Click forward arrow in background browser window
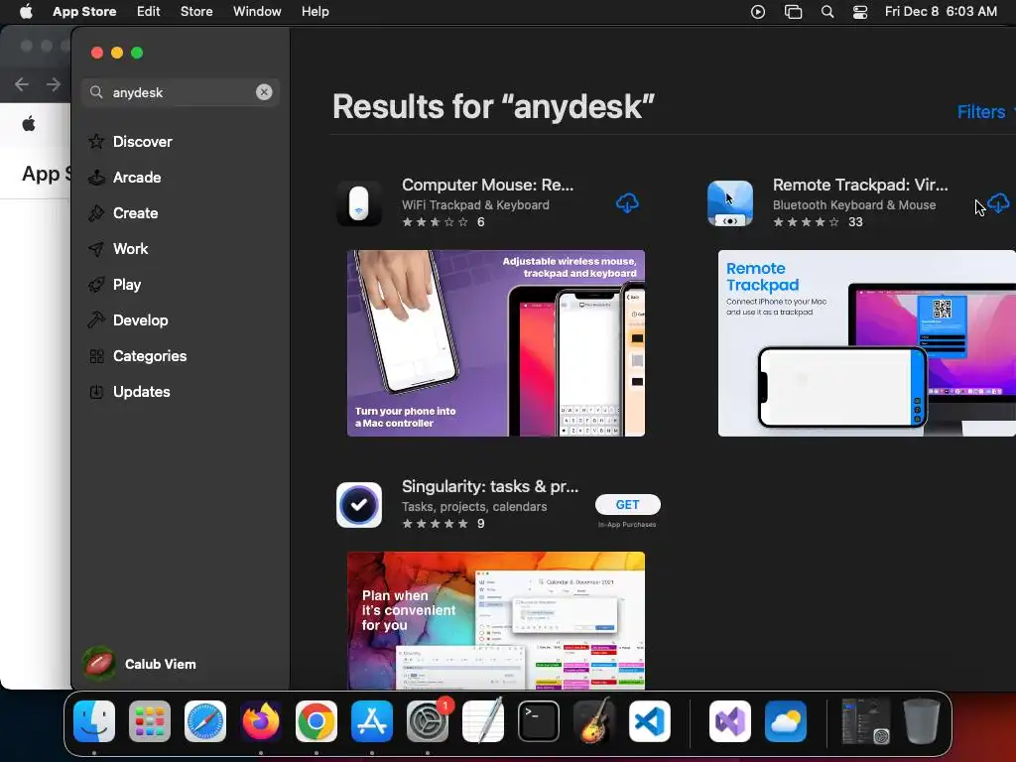Screen dimensions: 1016x762 pos(54,84)
